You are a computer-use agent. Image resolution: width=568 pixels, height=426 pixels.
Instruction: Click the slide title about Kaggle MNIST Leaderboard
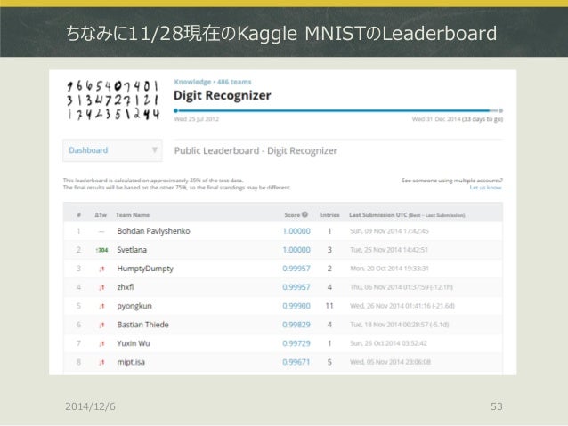(281, 33)
